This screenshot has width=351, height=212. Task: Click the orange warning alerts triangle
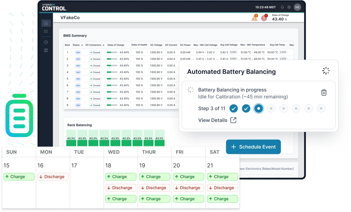point(254,18)
